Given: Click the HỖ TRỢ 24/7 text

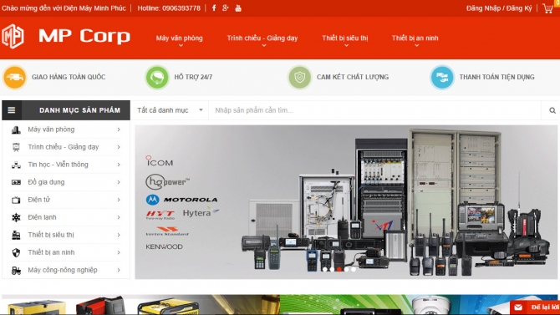Looking at the screenshot, I should pos(193,77).
